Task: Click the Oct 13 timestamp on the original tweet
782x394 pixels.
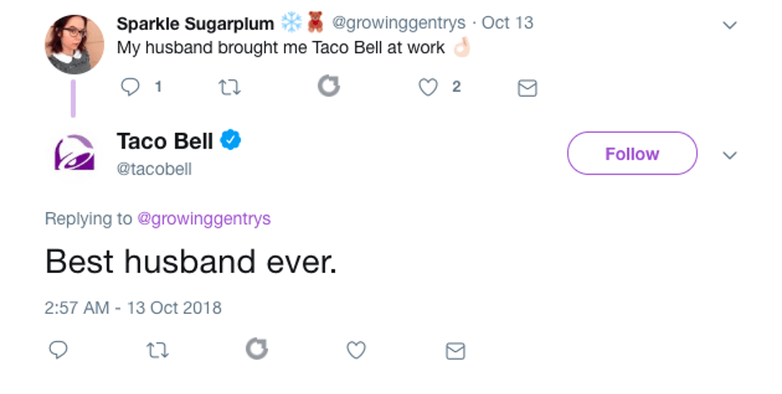Action: click(507, 23)
